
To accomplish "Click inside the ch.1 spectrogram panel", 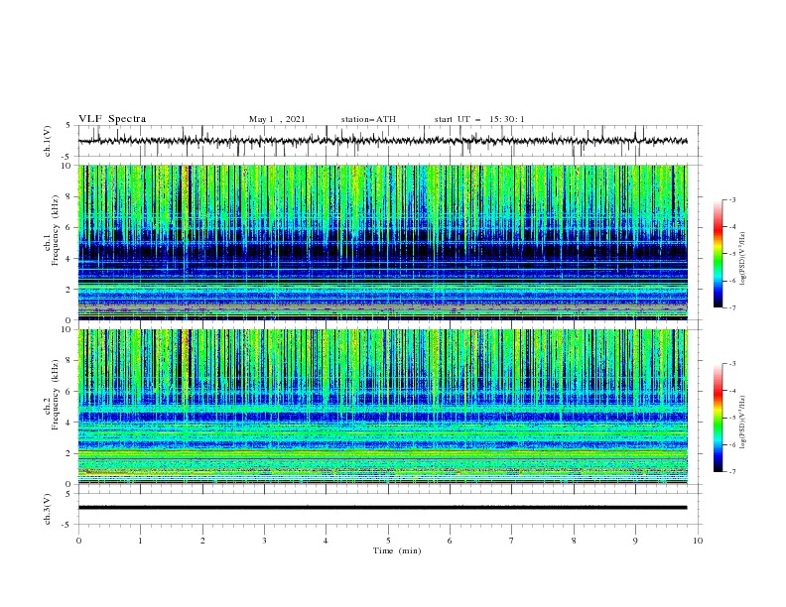I will click(x=382, y=242).
